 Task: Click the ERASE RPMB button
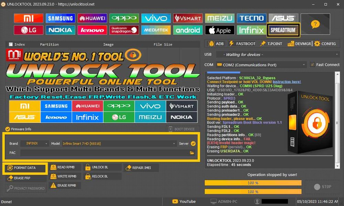(65, 186)
